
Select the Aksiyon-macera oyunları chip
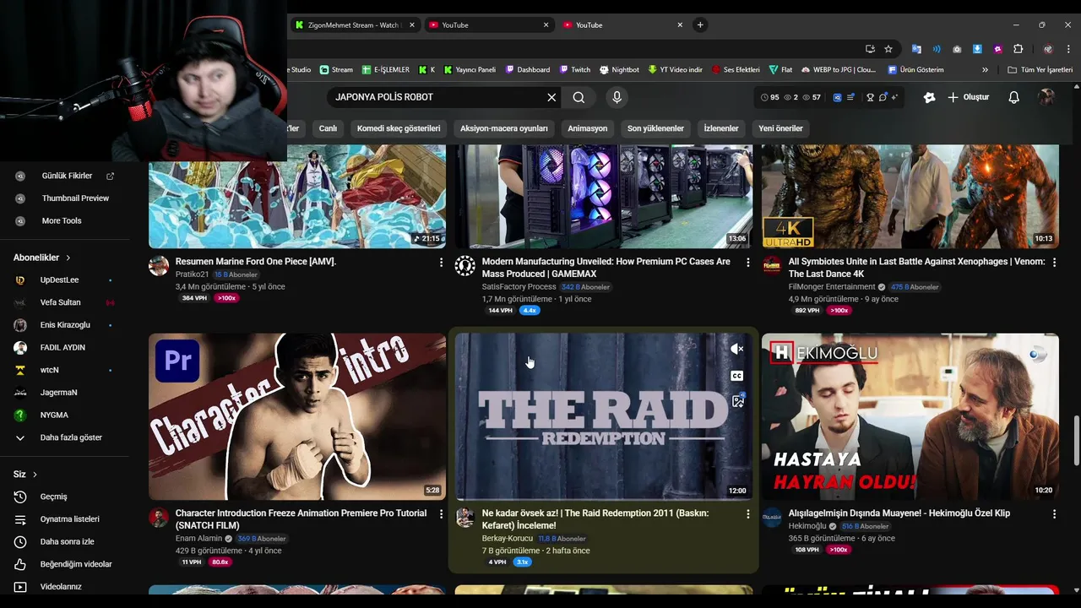tap(504, 128)
